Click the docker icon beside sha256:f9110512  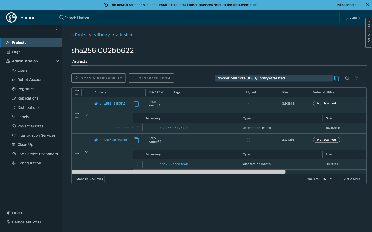(96, 104)
